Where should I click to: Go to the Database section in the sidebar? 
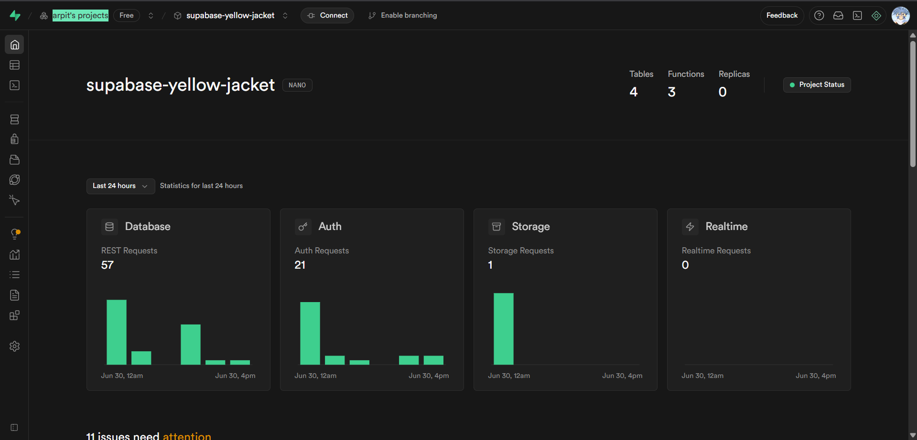(15, 119)
